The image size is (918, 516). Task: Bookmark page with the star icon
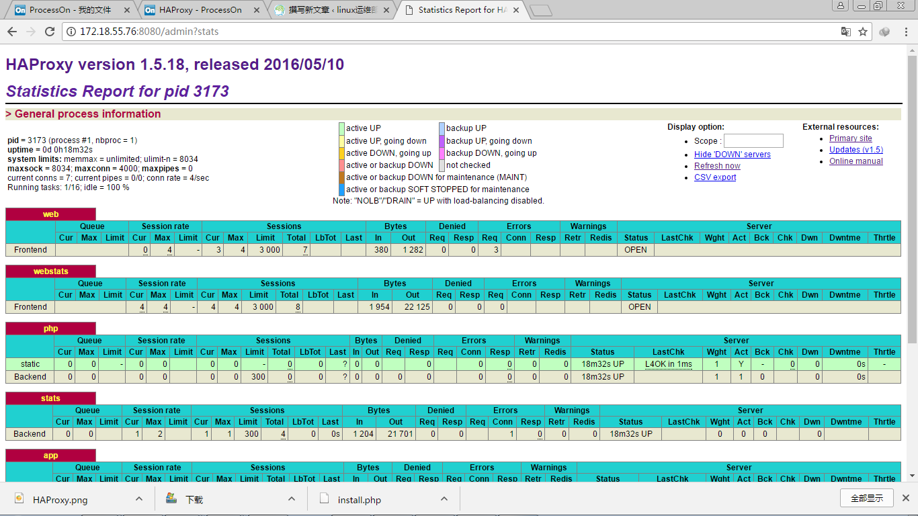coord(863,32)
